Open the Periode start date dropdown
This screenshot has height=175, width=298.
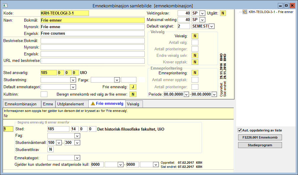point(187,94)
